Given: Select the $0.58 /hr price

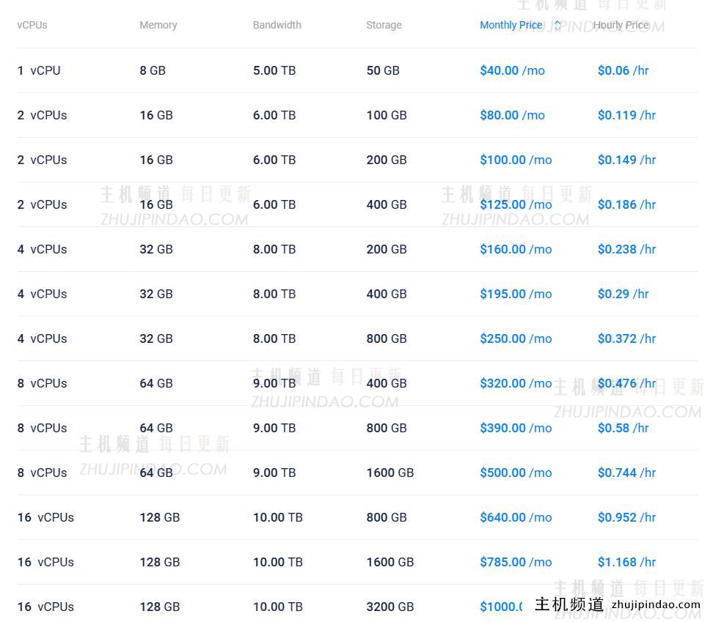Looking at the screenshot, I should pyautogui.click(x=623, y=428).
